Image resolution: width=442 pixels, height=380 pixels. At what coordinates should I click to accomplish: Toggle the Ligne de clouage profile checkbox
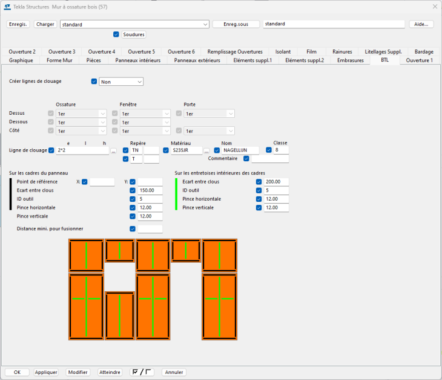click(x=51, y=150)
